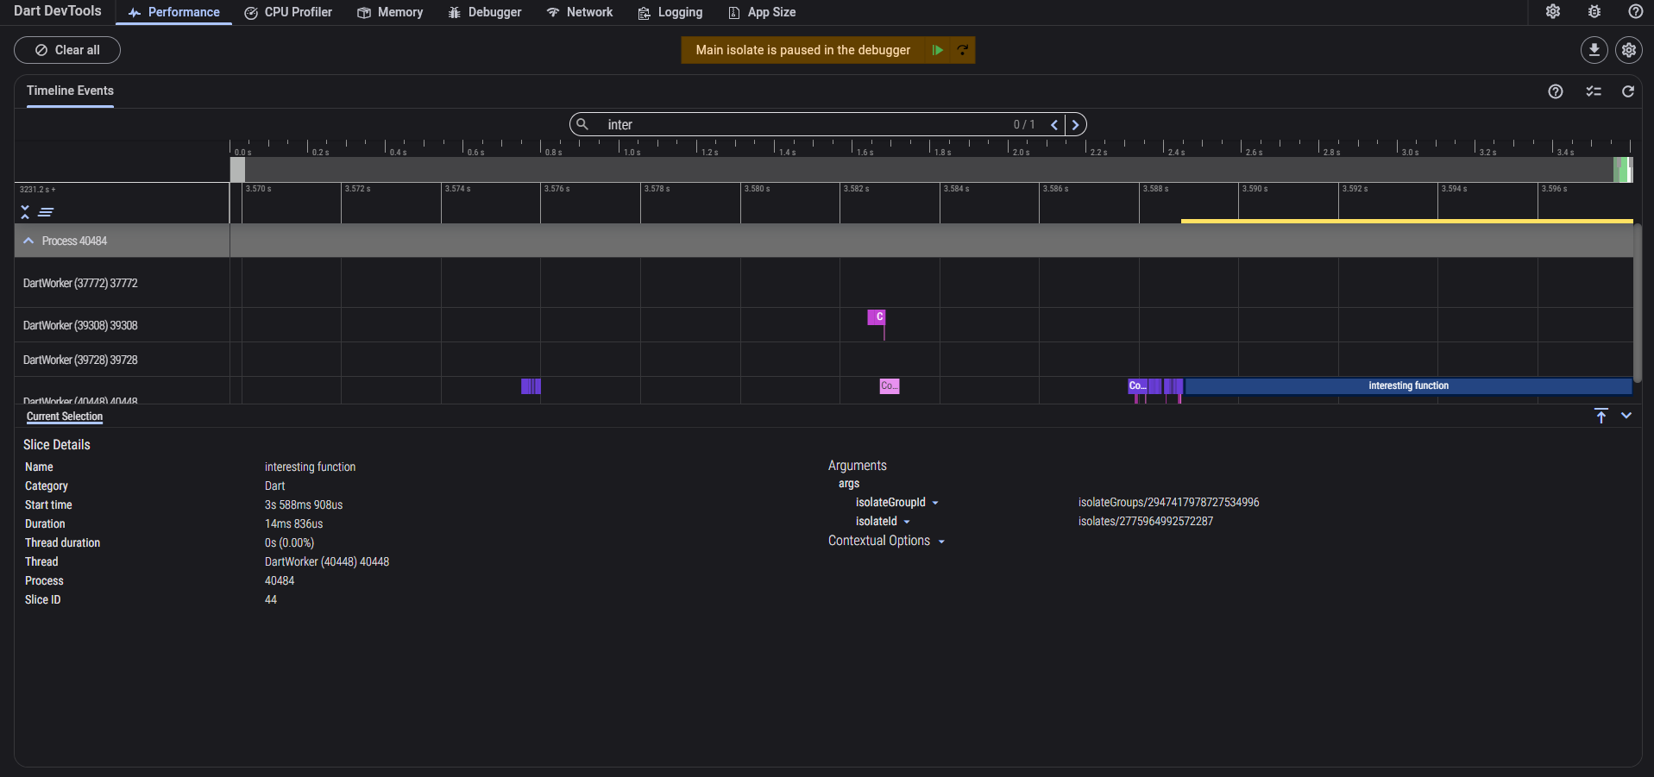Step over in the paused debugger banner
This screenshot has height=777, width=1654.
click(962, 50)
